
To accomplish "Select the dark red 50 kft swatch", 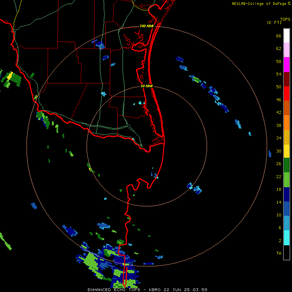I will click(286, 79).
